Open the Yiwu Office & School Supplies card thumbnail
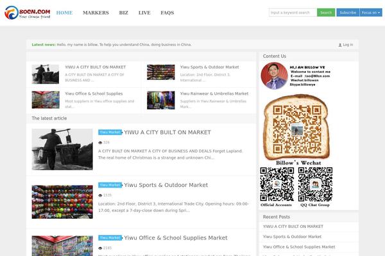 pos(46,100)
